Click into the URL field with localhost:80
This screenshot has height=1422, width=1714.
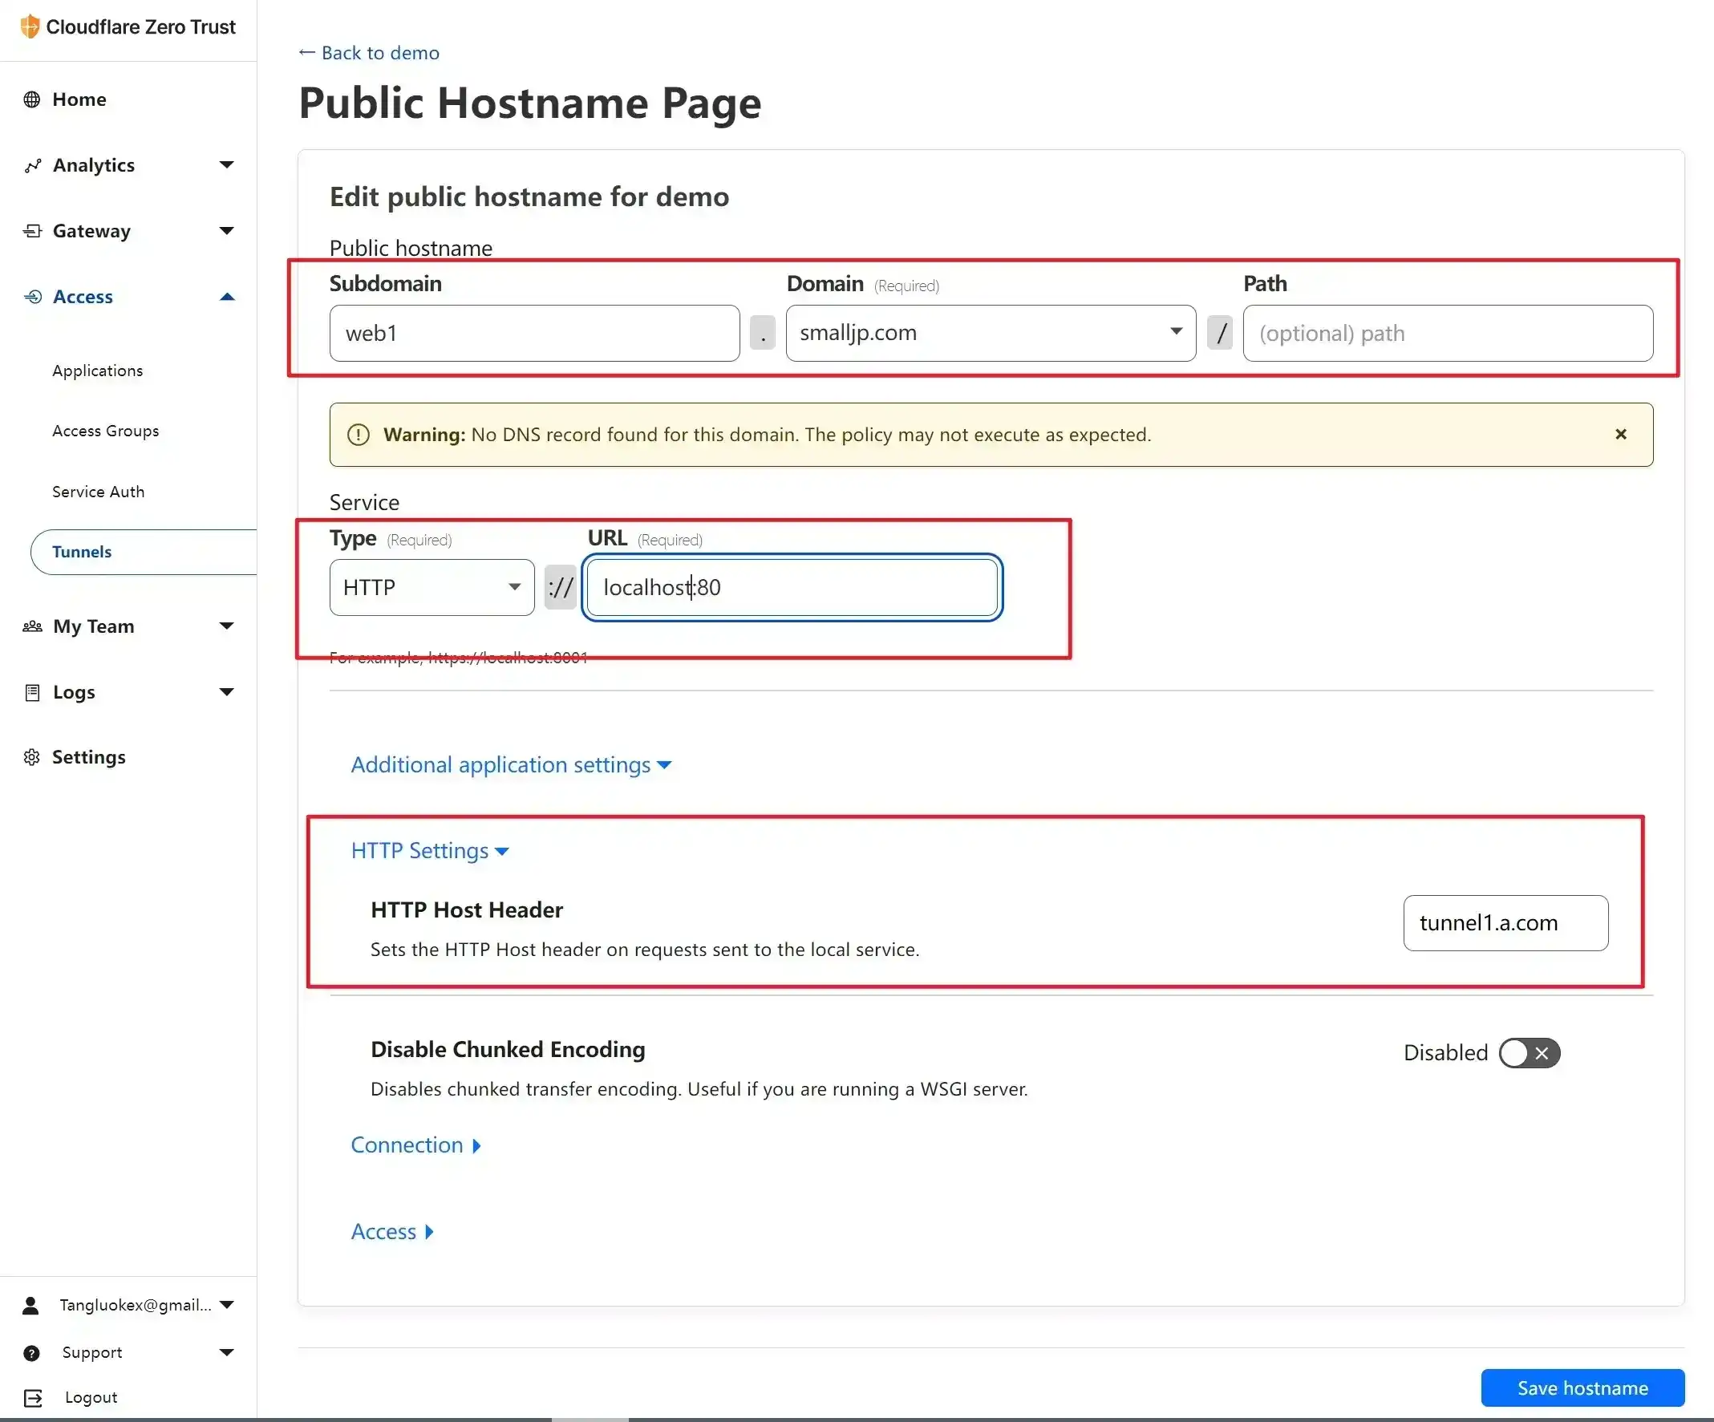click(792, 587)
